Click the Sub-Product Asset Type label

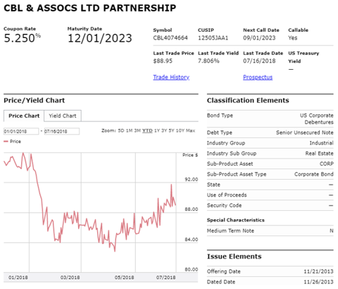237,174
